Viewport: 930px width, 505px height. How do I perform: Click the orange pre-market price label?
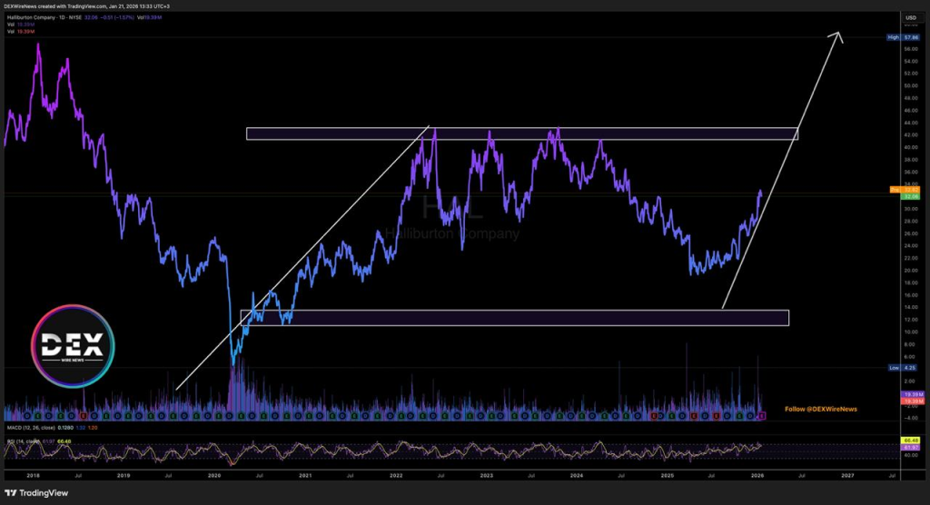(905, 190)
